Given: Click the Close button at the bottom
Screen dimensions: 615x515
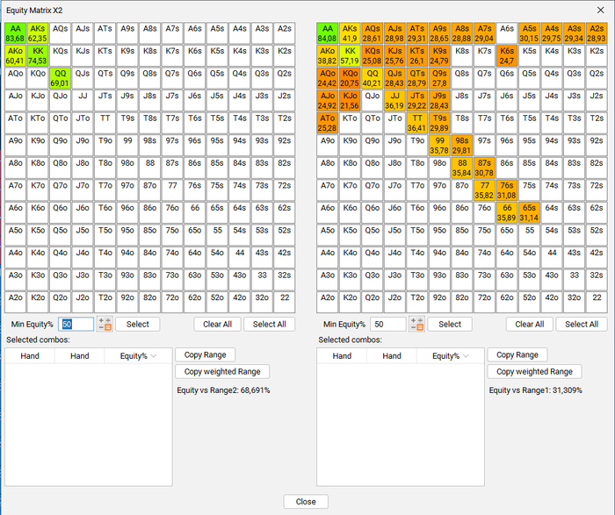Looking at the screenshot, I should point(306,502).
